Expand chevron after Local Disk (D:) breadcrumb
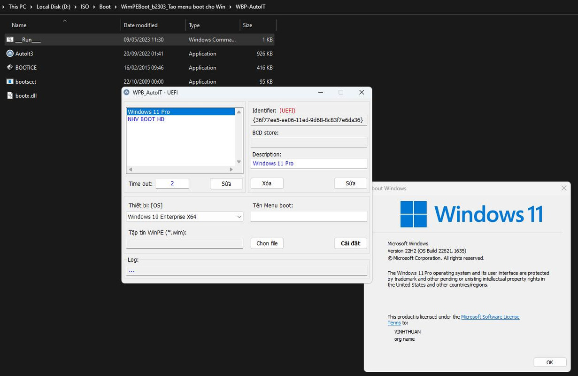Viewport: 578px width, 376px height. [76, 7]
